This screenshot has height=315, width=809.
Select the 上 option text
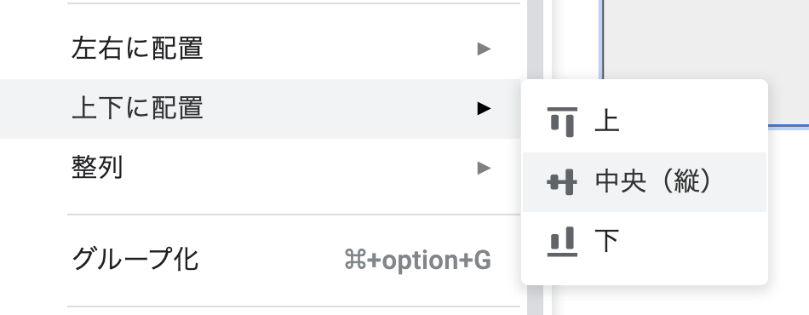pos(606,123)
